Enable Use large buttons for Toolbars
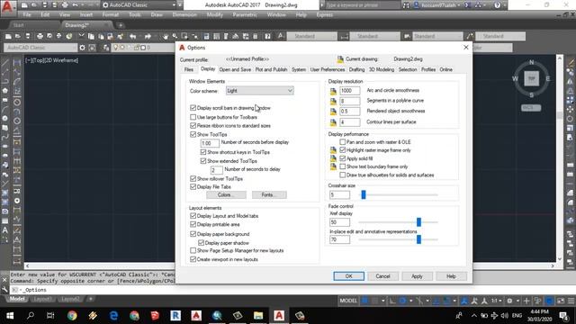 pyautogui.click(x=193, y=117)
